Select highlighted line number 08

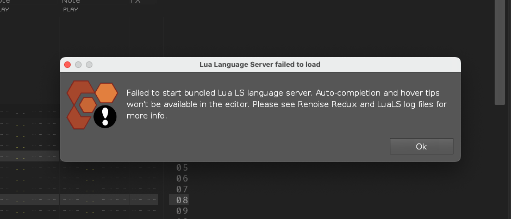tap(179, 200)
